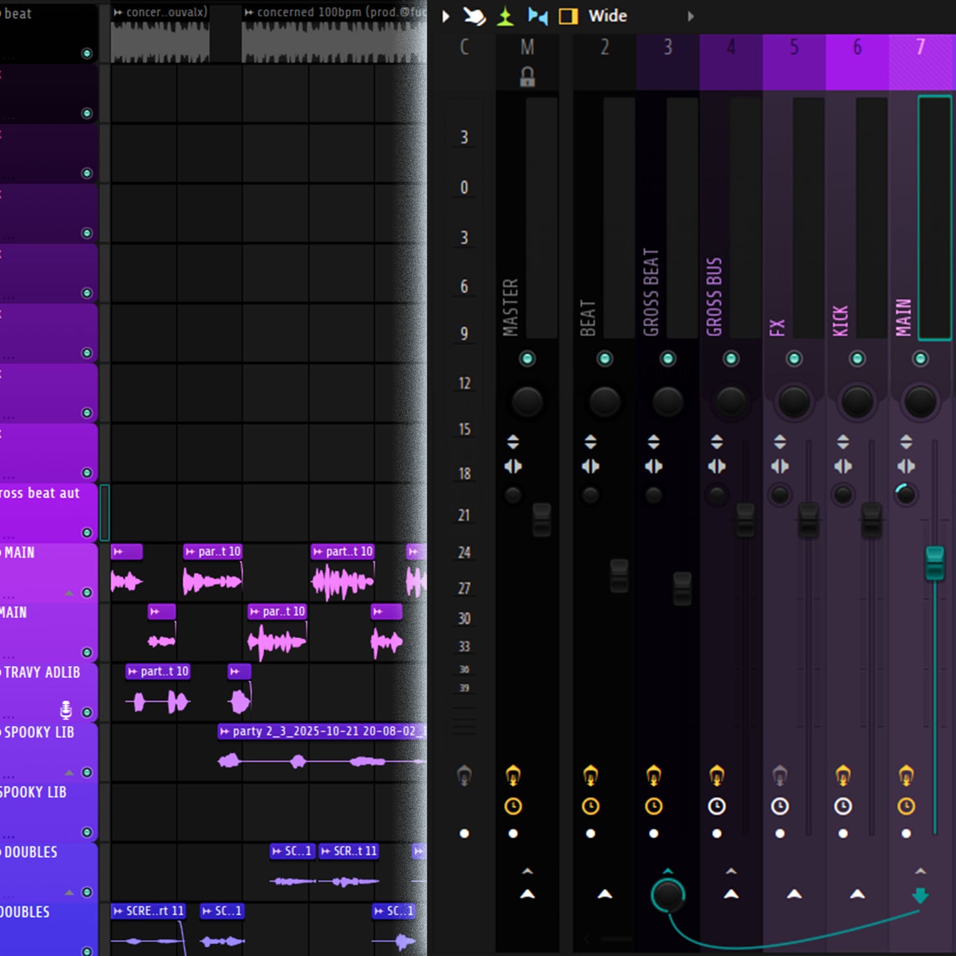This screenshot has width=956, height=956.
Task: Toggle FX slots icon on BEAT track
Action: 590,775
